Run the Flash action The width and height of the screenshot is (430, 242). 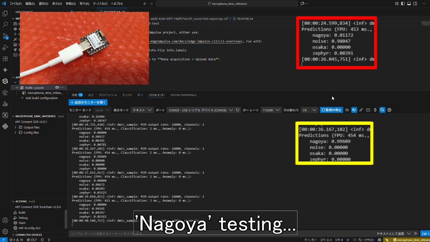point(22,223)
